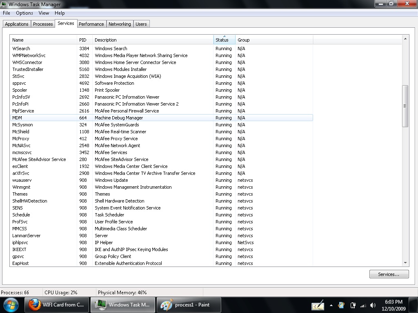Click the pen tablet input tray icon
Viewport: 418px width, 313px height.
pos(318,305)
